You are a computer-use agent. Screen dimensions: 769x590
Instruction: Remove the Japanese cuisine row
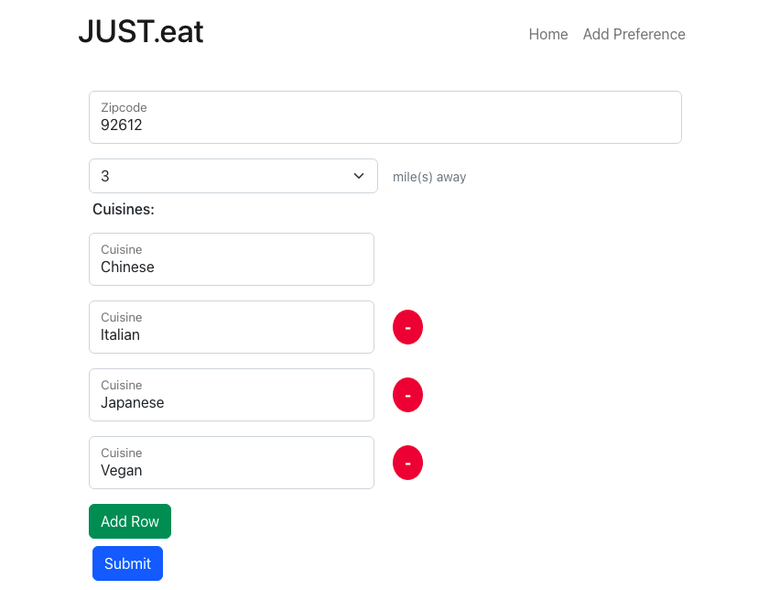point(407,395)
